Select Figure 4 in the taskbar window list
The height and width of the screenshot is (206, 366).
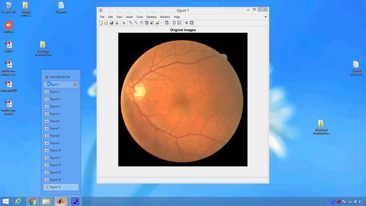tap(61, 106)
